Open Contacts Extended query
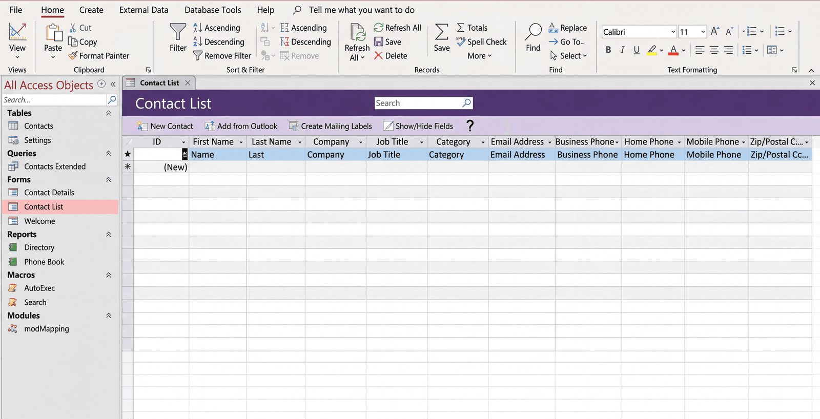Screen dimensions: 820x419 point(55,166)
